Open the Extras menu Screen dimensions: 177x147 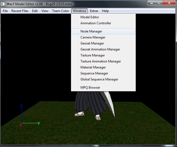(94, 11)
